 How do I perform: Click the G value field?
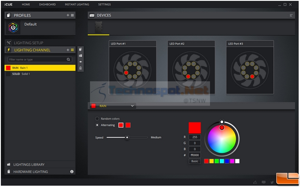click(195, 143)
